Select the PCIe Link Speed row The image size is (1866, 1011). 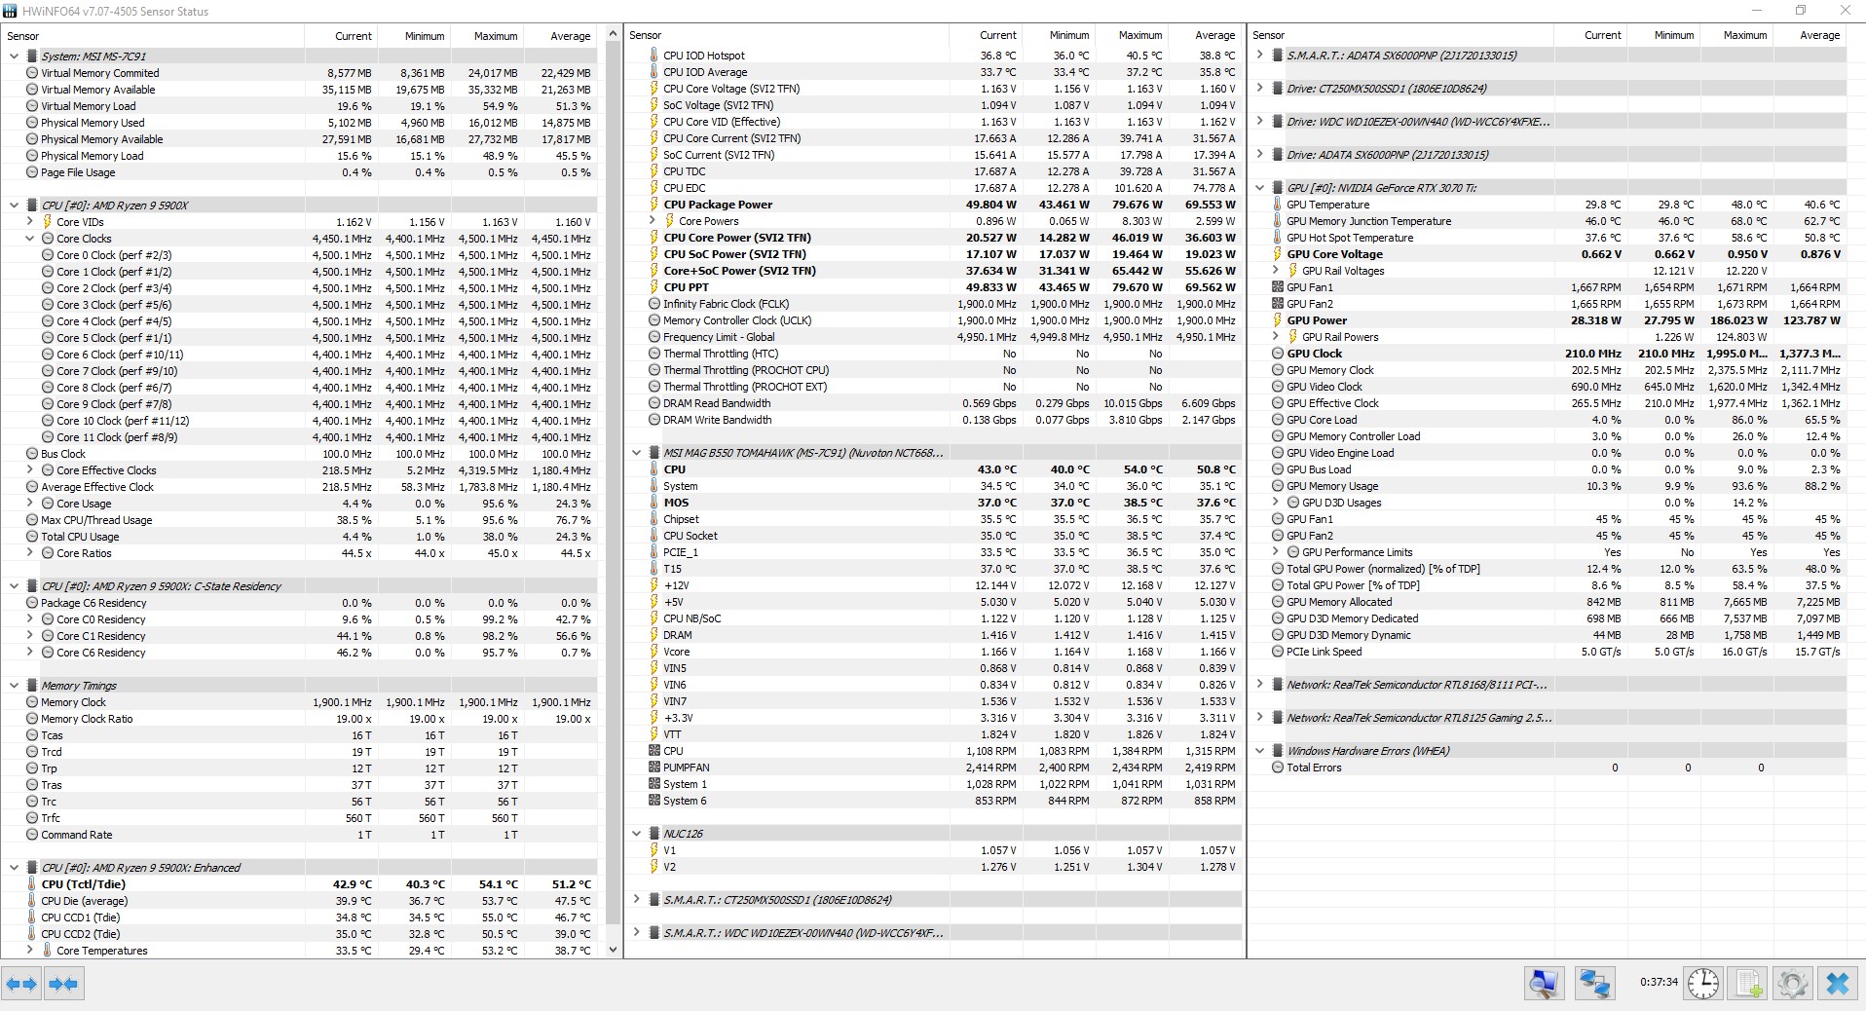(1547, 652)
